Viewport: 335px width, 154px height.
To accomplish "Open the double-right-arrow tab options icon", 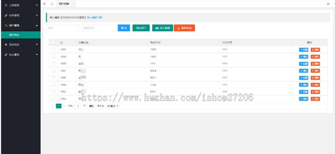I will tap(328, 4).
